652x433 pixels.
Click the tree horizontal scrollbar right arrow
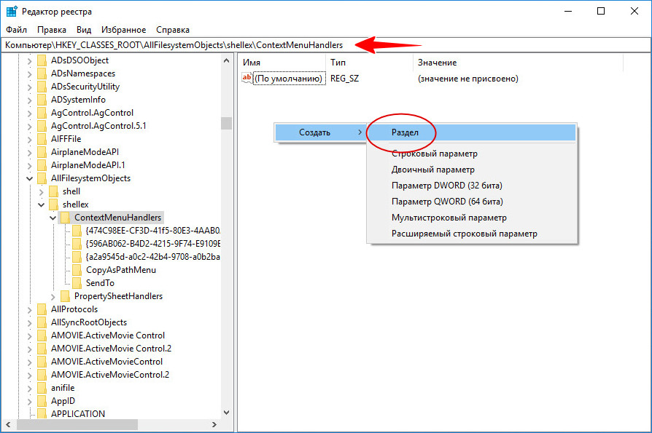click(x=214, y=425)
